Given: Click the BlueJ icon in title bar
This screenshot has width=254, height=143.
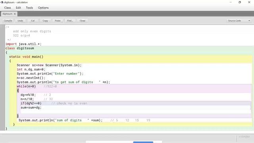Looking at the screenshot, I should pyautogui.click(x=2, y=2).
